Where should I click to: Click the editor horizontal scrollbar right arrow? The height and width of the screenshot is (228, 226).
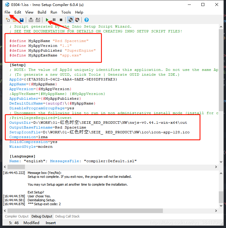[x=216, y=167]
